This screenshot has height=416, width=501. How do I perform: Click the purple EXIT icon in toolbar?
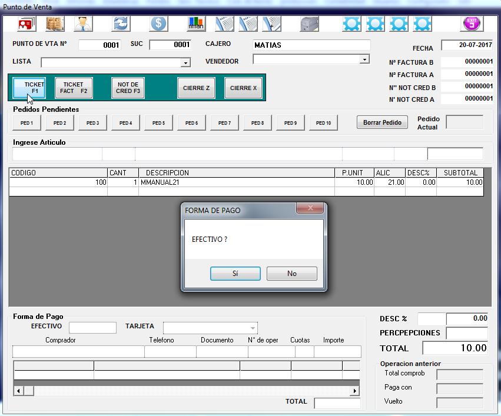click(x=472, y=24)
